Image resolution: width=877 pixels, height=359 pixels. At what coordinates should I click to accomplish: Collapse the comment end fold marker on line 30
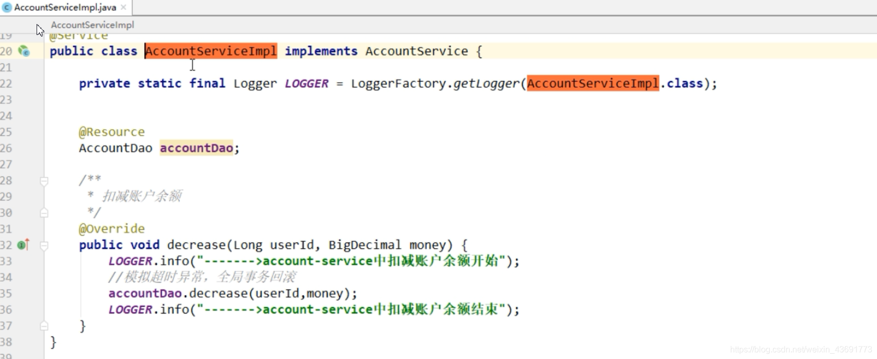tap(44, 213)
